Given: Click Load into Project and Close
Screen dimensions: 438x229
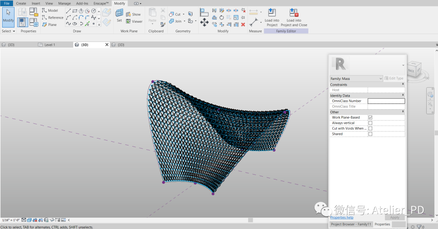Looking at the screenshot, I should click(x=294, y=17).
